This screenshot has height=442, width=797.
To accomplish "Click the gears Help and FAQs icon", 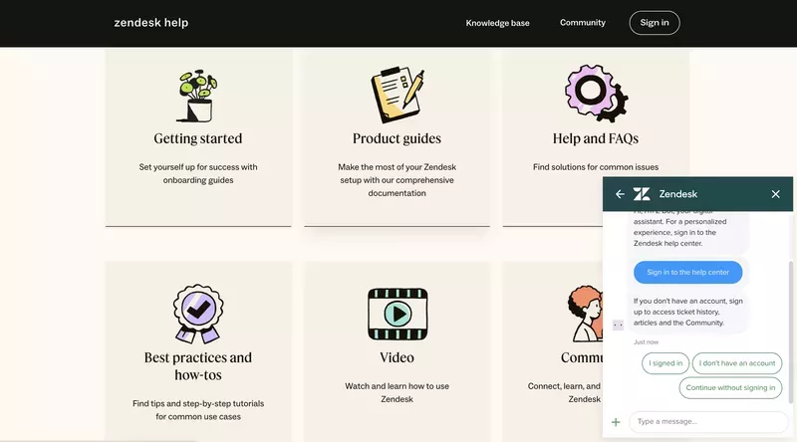I will tap(595, 96).
